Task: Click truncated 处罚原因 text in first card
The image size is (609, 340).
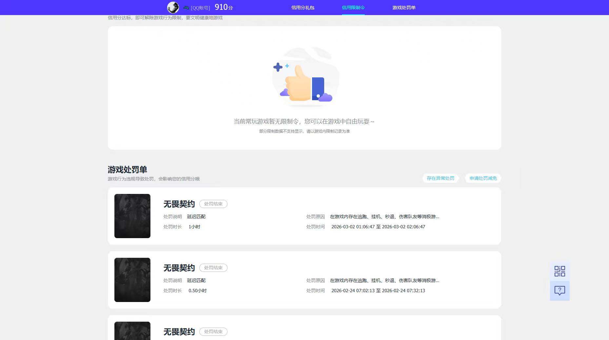Action: (384, 217)
